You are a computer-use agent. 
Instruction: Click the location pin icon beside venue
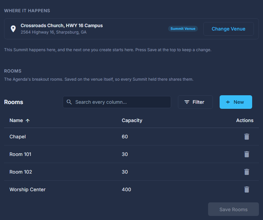point(13,29)
